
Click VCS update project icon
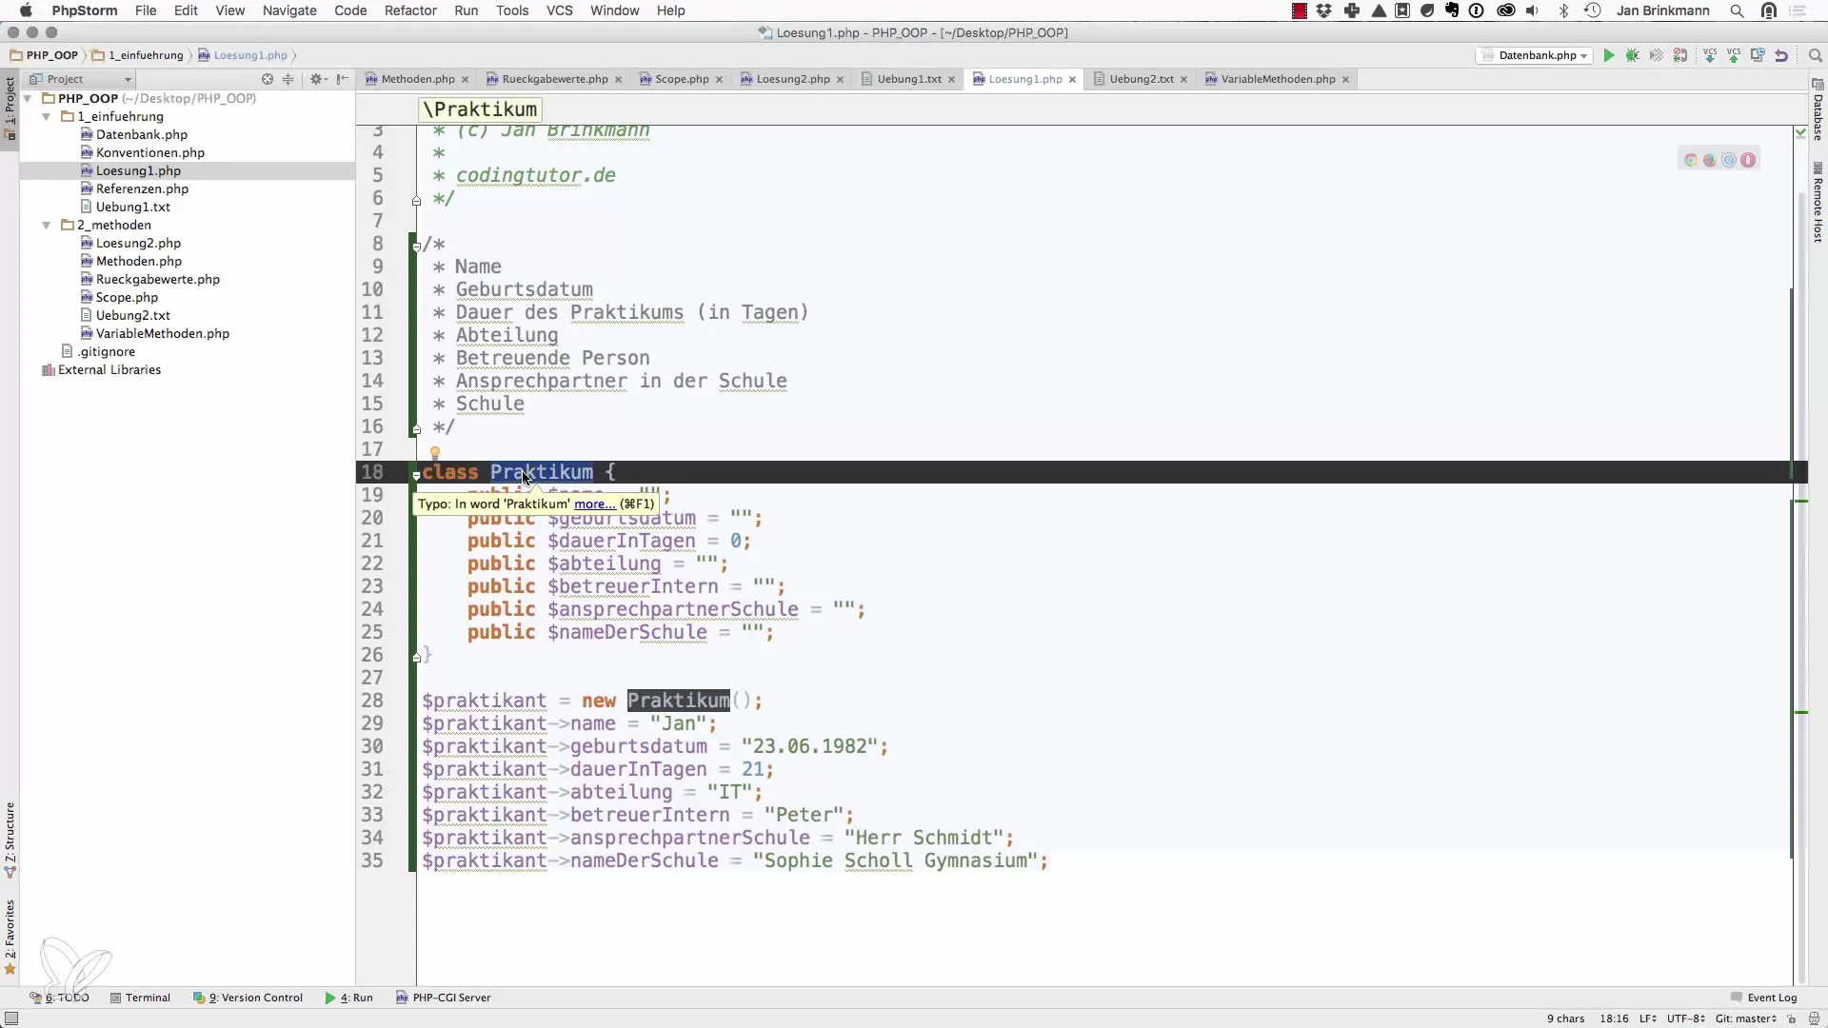(1710, 55)
